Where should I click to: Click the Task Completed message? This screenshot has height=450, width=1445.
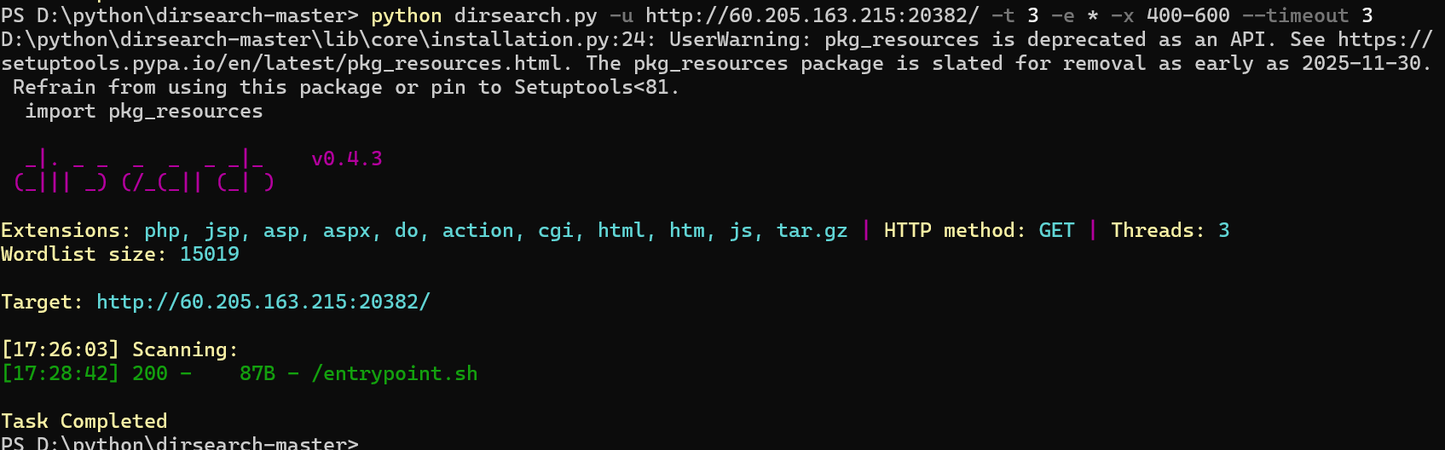(x=84, y=421)
